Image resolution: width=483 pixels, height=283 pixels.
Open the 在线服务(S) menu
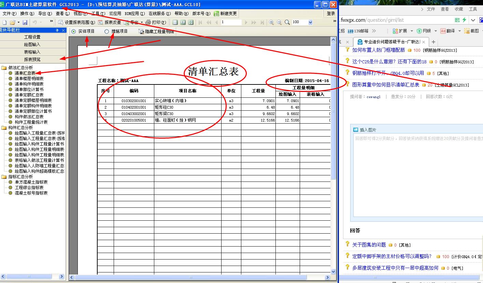[159, 14]
